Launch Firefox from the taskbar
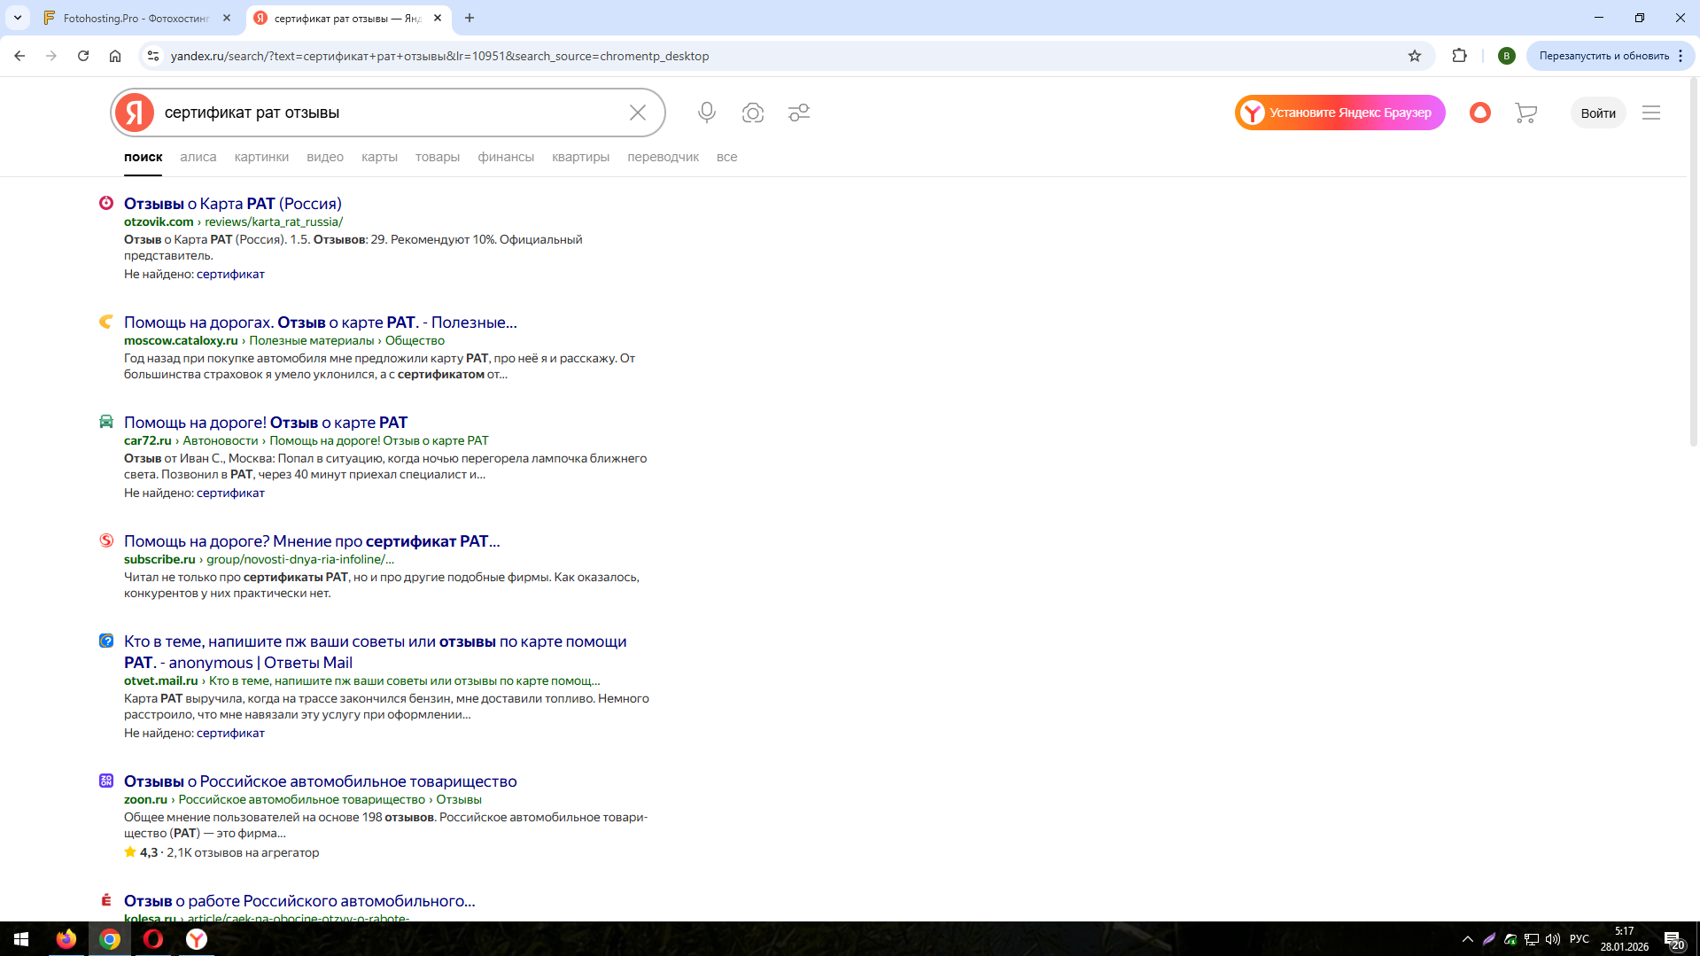 click(x=66, y=939)
